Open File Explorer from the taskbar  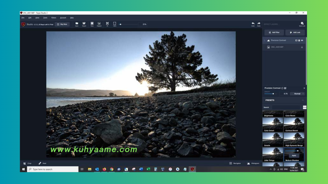[x=90, y=169]
